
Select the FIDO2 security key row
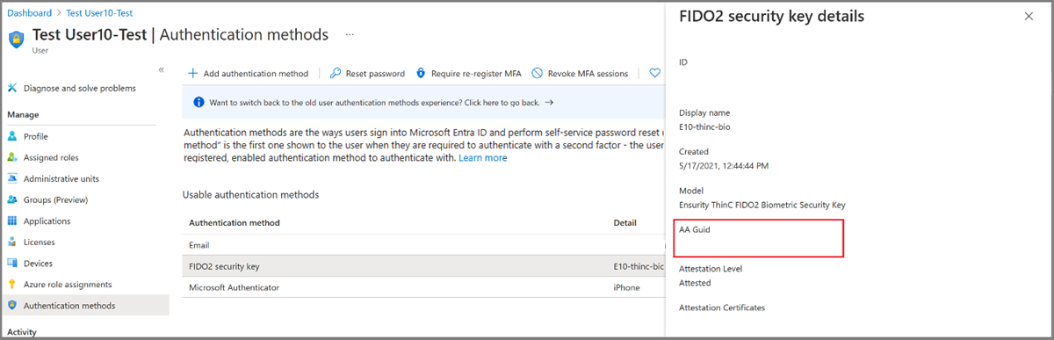coord(423,266)
